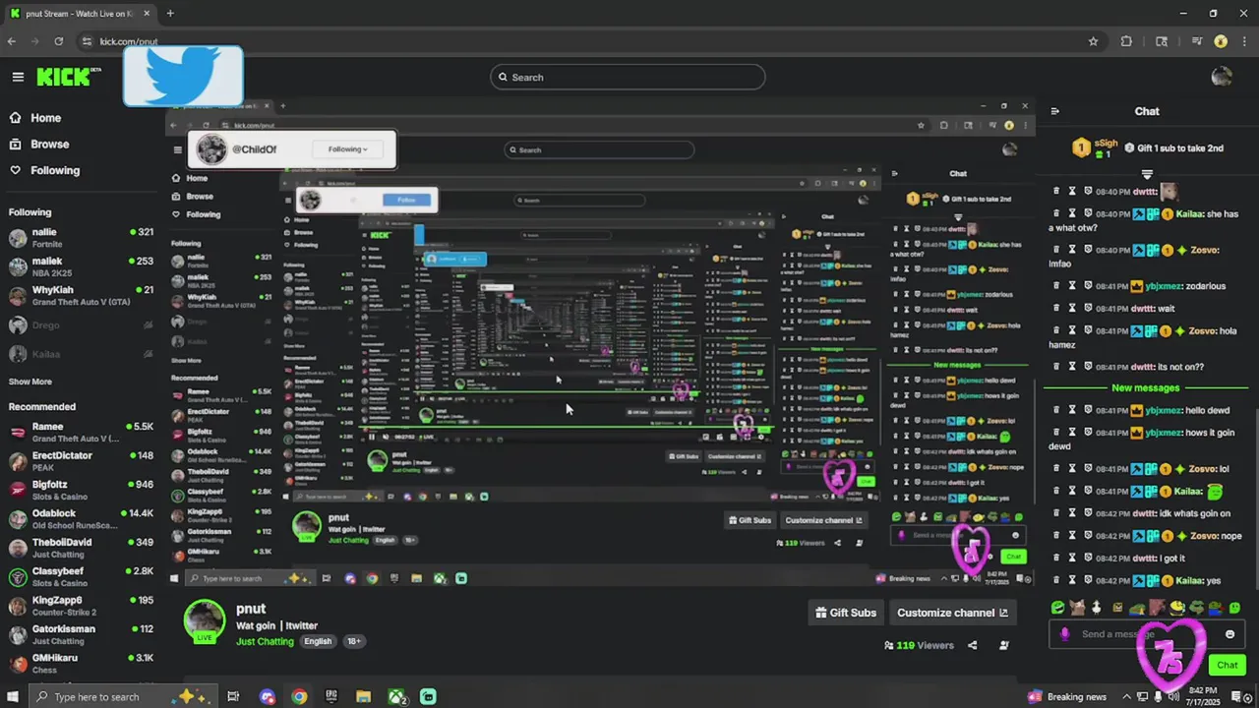
Task: Delete the 'dwttt: wait' chat message via trash icon
Action: (x=1057, y=308)
